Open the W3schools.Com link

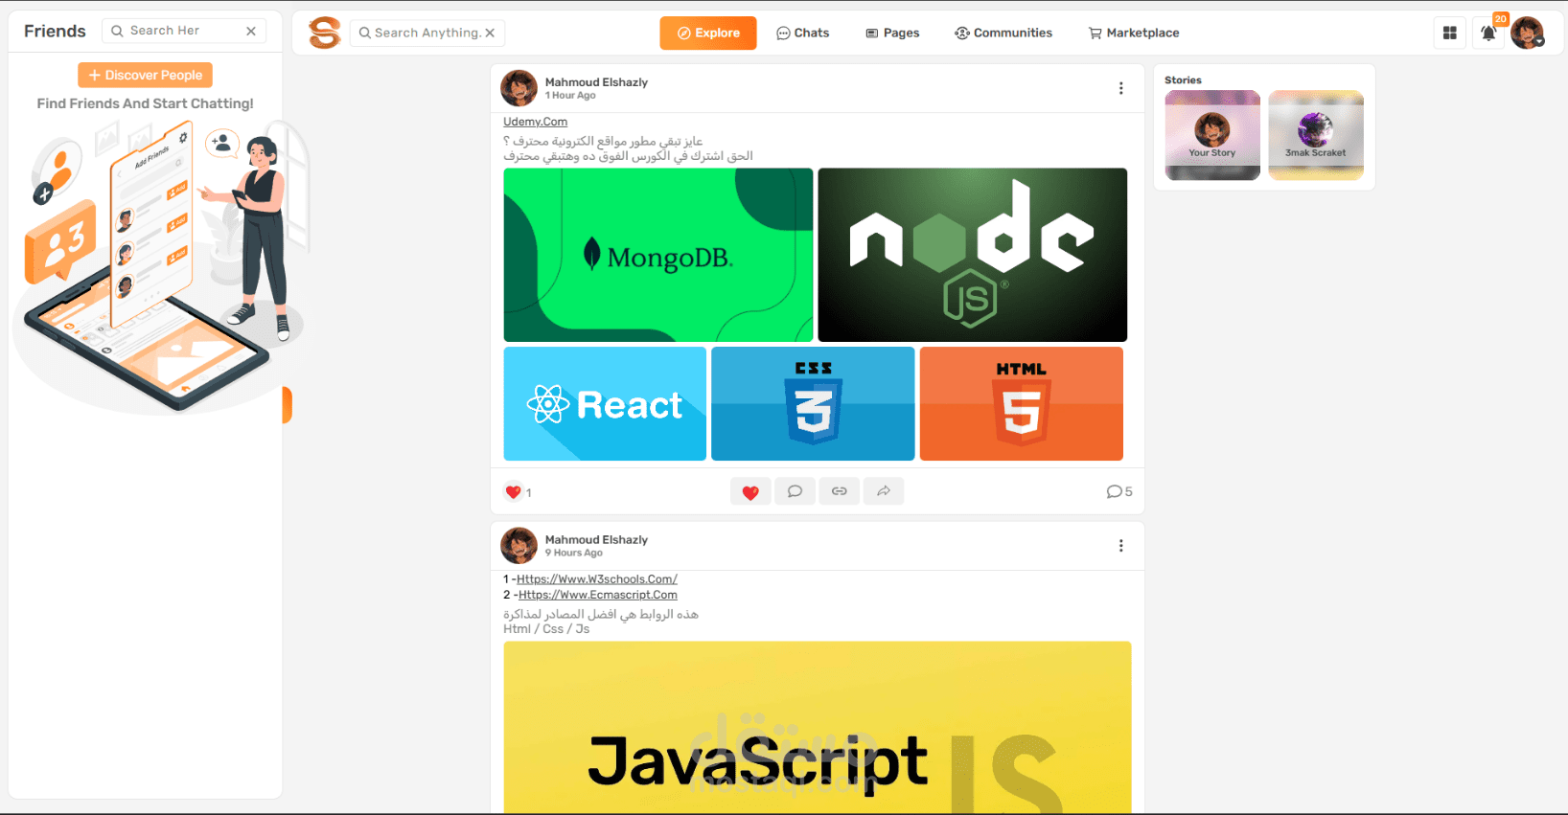tap(597, 579)
